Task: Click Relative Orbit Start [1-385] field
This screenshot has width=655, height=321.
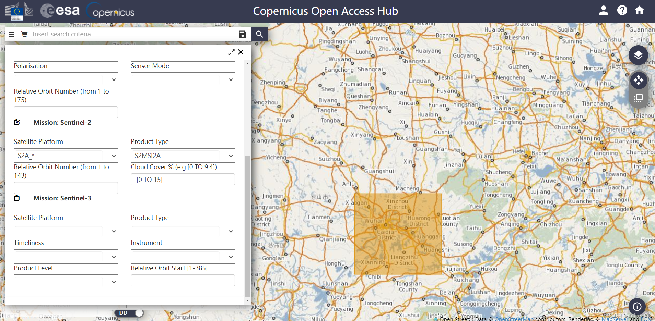Action: coord(183,280)
